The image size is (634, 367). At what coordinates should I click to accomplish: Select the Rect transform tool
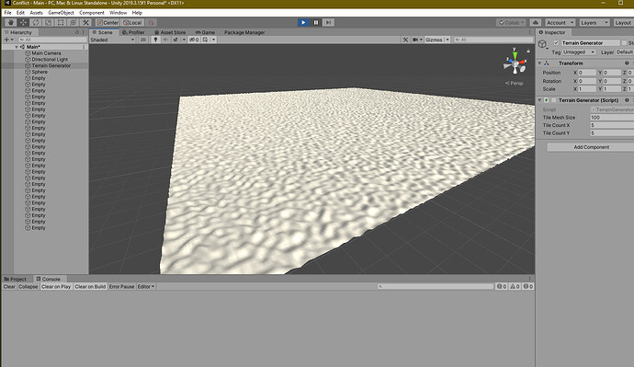point(61,23)
